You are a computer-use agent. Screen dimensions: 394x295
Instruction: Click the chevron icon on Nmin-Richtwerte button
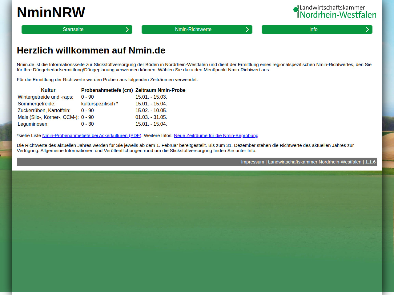tap(247, 29)
